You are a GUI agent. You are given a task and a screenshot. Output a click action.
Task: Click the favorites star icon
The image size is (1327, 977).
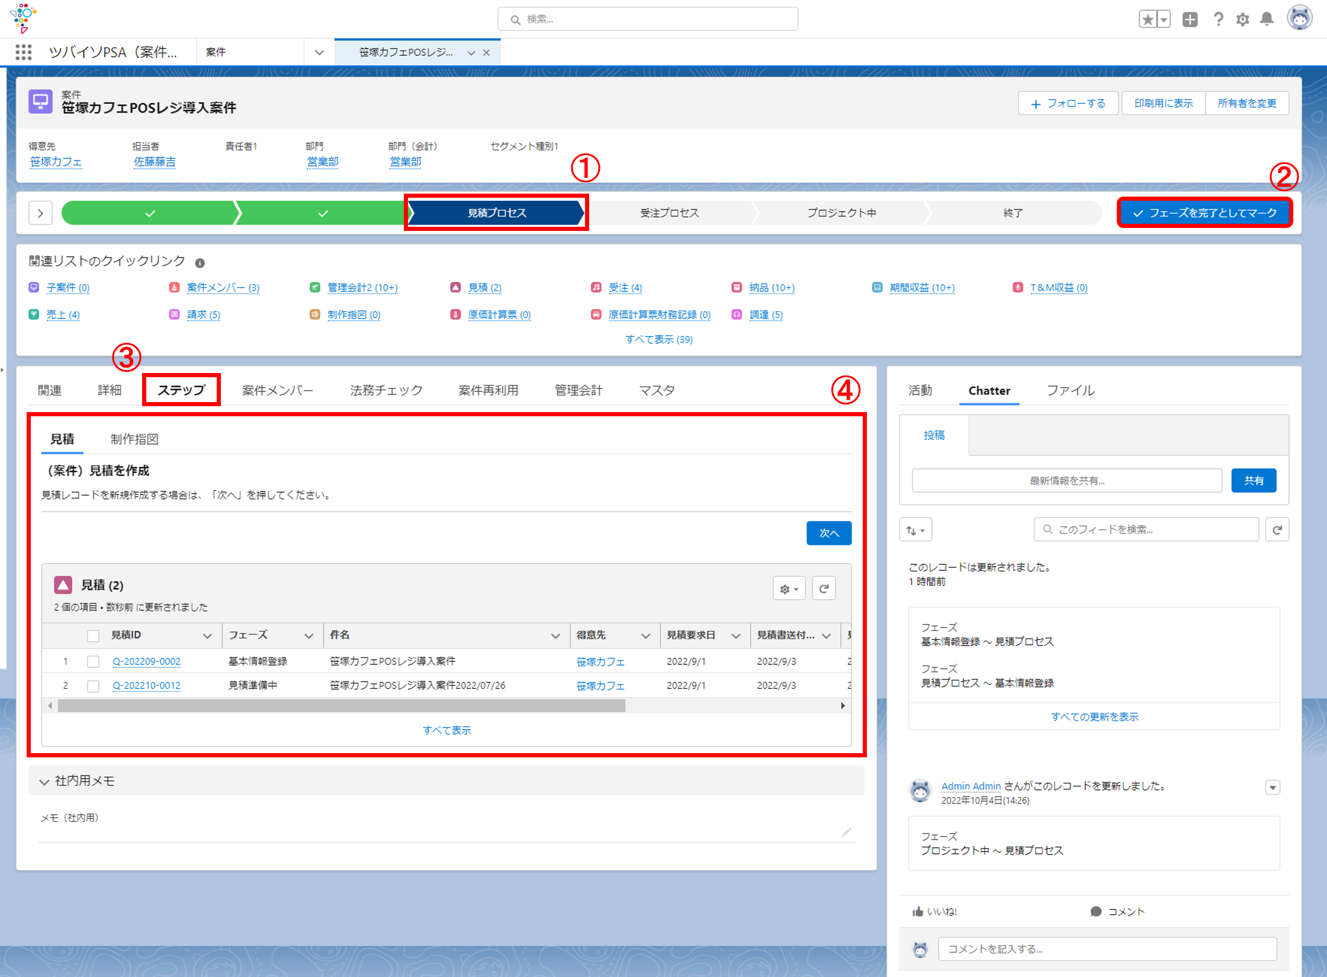click(1148, 19)
